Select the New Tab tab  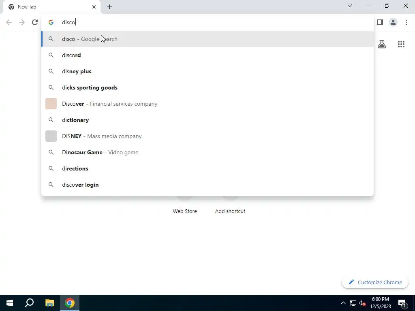tap(52, 7)
